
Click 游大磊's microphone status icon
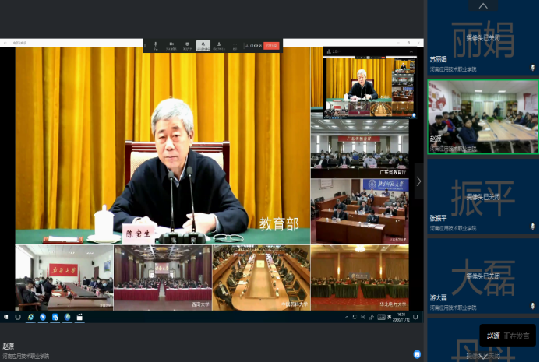(533, 297)
